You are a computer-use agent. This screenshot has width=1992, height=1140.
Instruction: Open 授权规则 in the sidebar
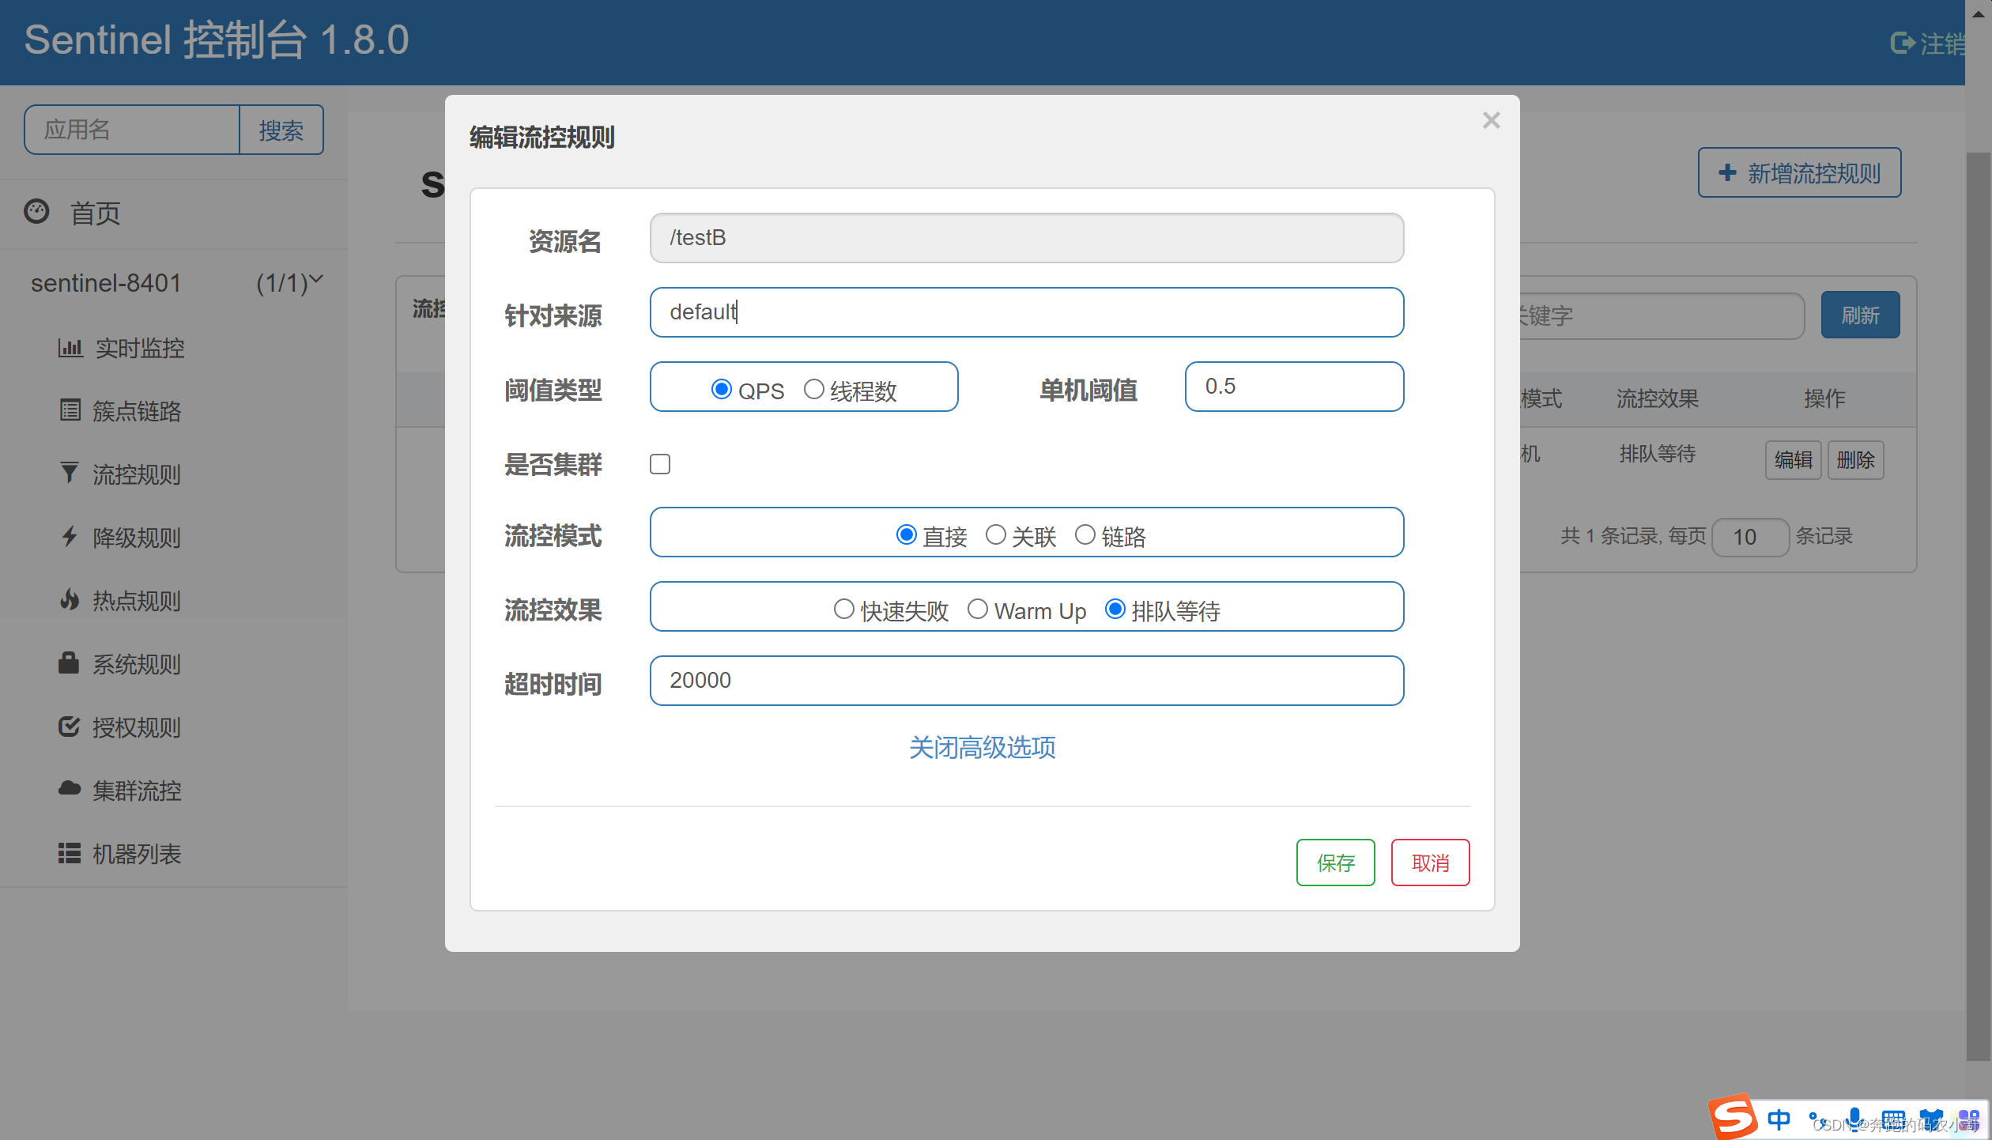pos(137,727)
